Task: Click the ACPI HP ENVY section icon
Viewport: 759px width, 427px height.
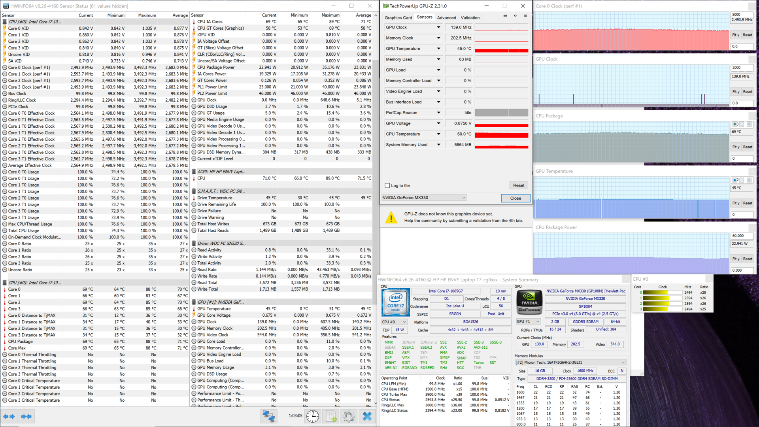Action: point(194,172)
